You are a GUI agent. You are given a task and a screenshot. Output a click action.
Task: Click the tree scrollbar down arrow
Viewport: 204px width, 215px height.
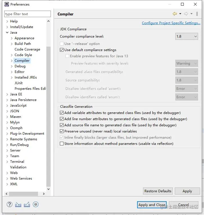48,189
